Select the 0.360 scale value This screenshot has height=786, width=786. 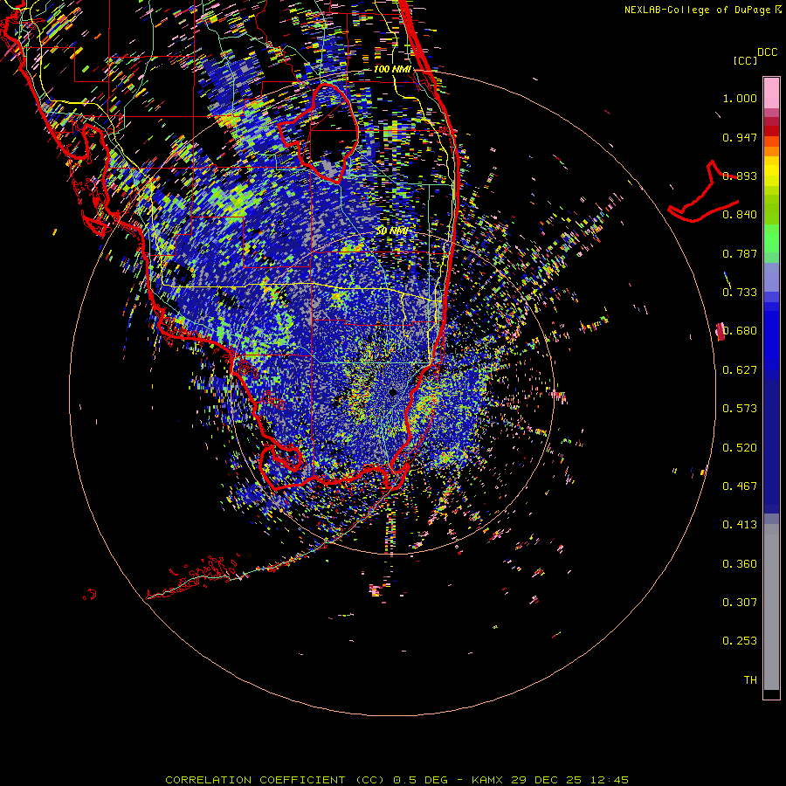[x=740, y=564]
